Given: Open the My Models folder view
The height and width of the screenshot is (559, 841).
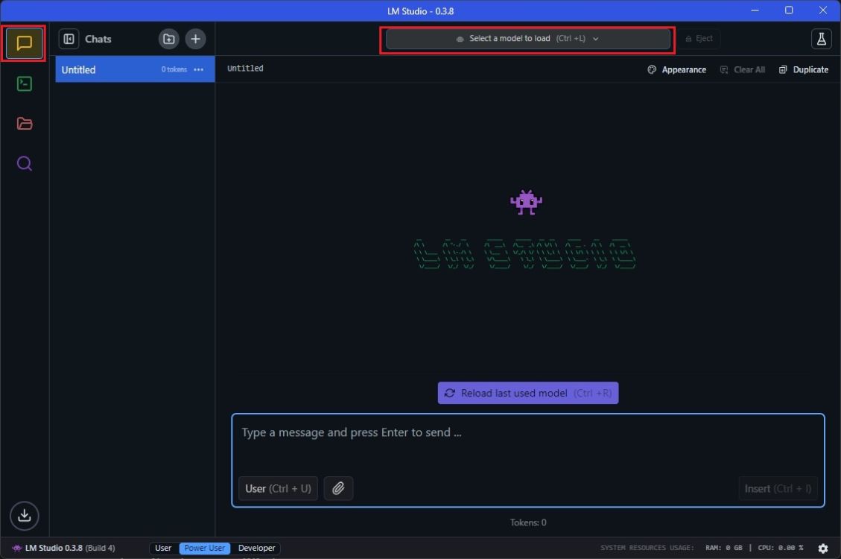Looking at the screenshot, I should 24,124.
